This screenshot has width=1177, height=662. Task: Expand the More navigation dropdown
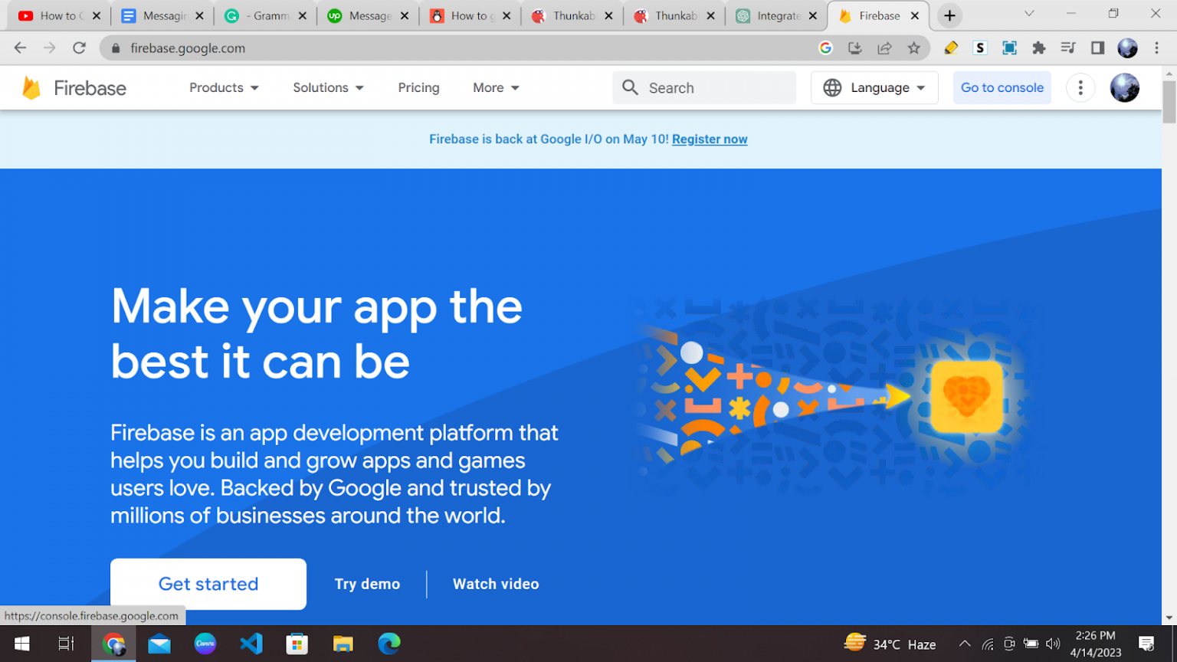coord(494,87)
